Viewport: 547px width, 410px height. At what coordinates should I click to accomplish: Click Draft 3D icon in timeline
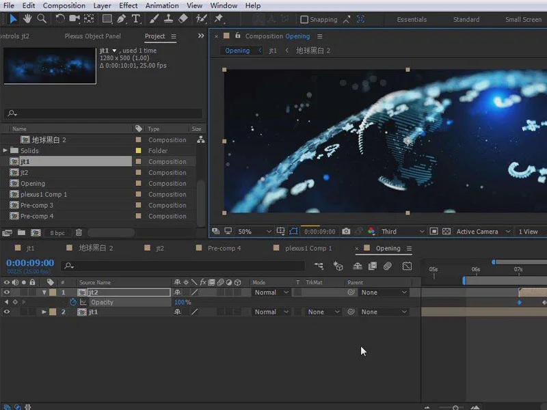[338, 266]
